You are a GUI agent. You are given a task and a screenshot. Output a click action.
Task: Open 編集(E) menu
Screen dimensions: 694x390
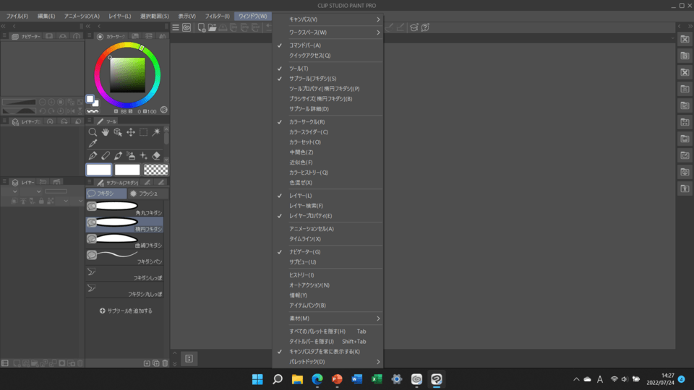coord(46,16)
